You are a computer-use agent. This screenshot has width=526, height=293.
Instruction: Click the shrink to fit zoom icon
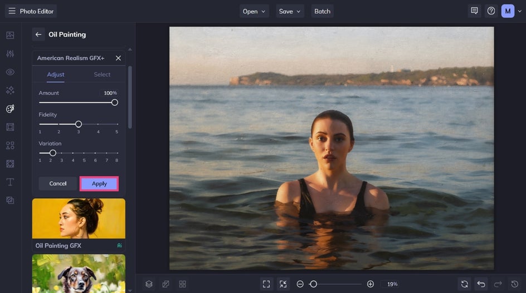[x=283, y=284]
